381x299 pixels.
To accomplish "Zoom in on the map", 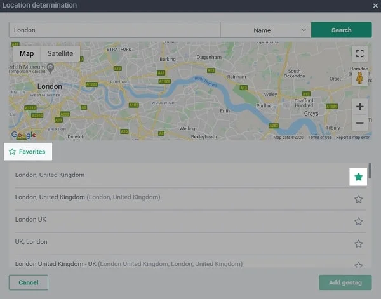I will (x=359, y=107).
